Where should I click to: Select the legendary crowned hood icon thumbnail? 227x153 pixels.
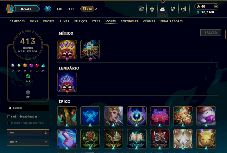[67, 82]
